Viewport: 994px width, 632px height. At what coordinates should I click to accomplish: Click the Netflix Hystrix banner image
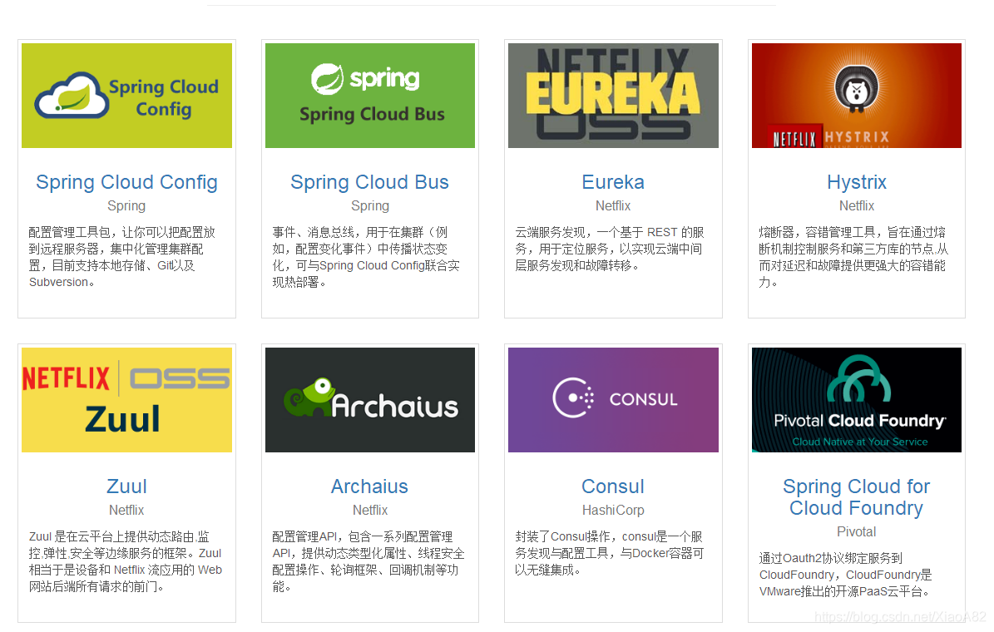(857, 96)
